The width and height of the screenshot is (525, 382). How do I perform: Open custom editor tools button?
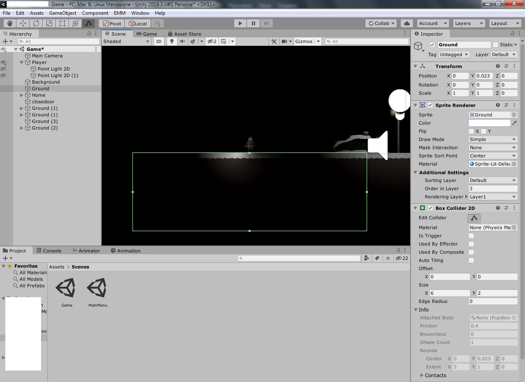[x=89, y=23]
